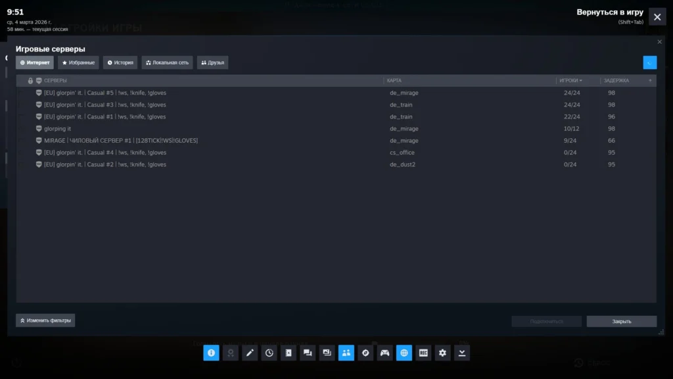The width and height of the screenshot is (673, 379).
Task: Open the История tab
Action: click(119, 62)
